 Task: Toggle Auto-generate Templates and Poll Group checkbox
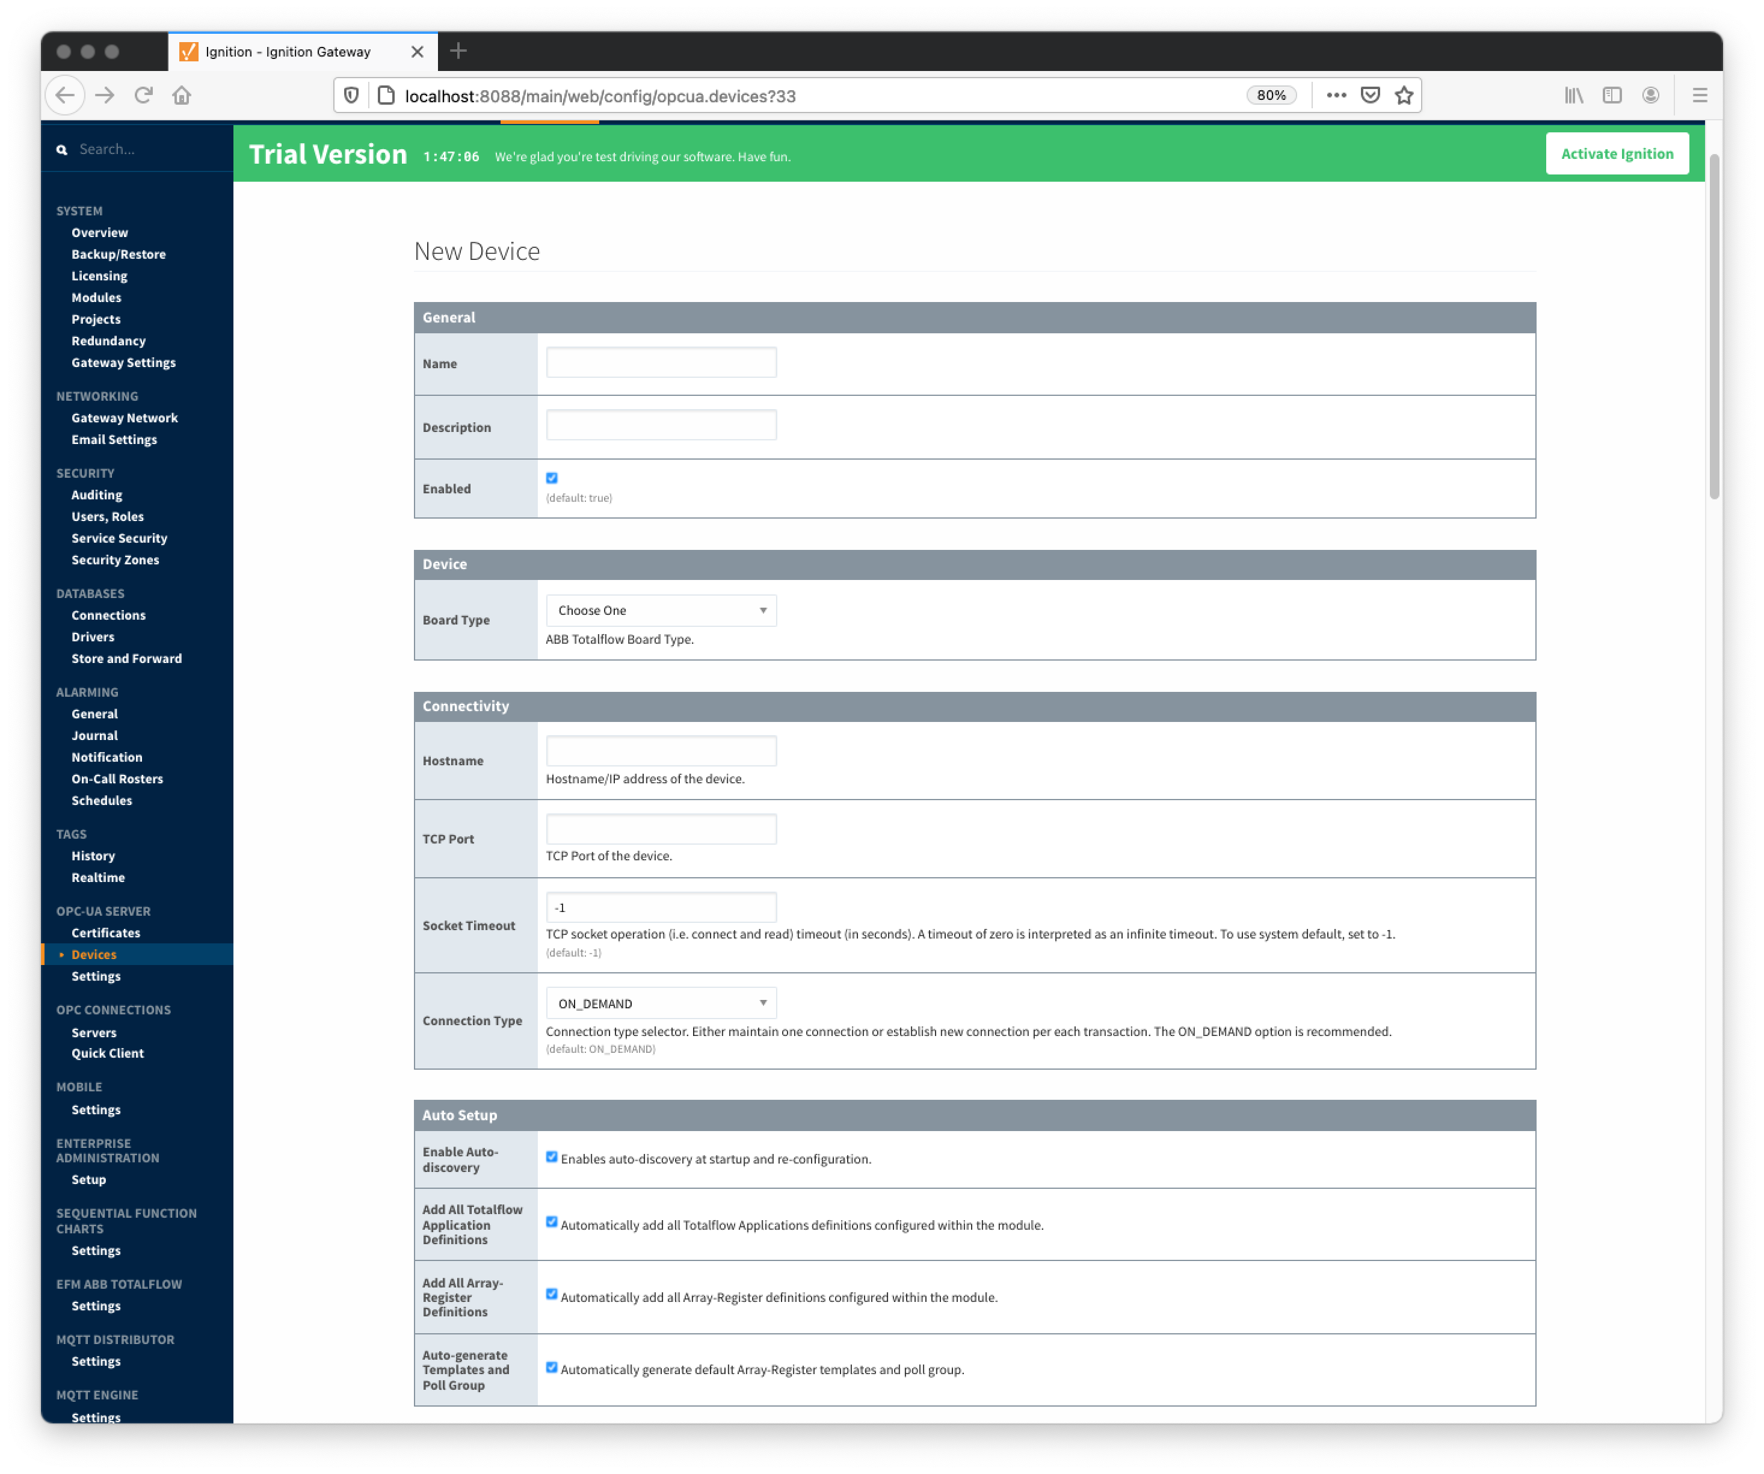[x=552, y=1368]
